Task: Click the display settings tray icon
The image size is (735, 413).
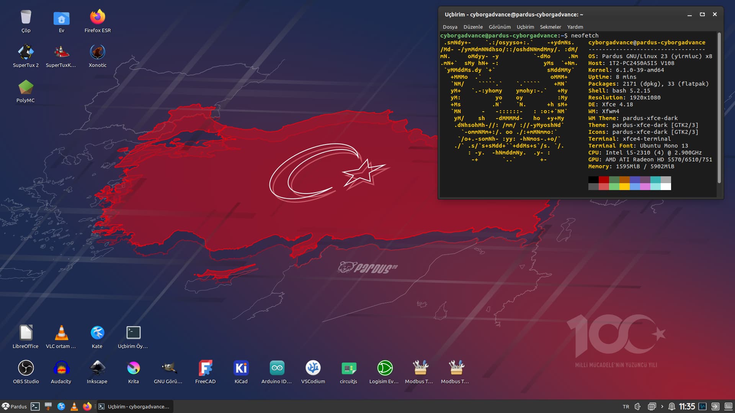Action: (x=652, y=406)
